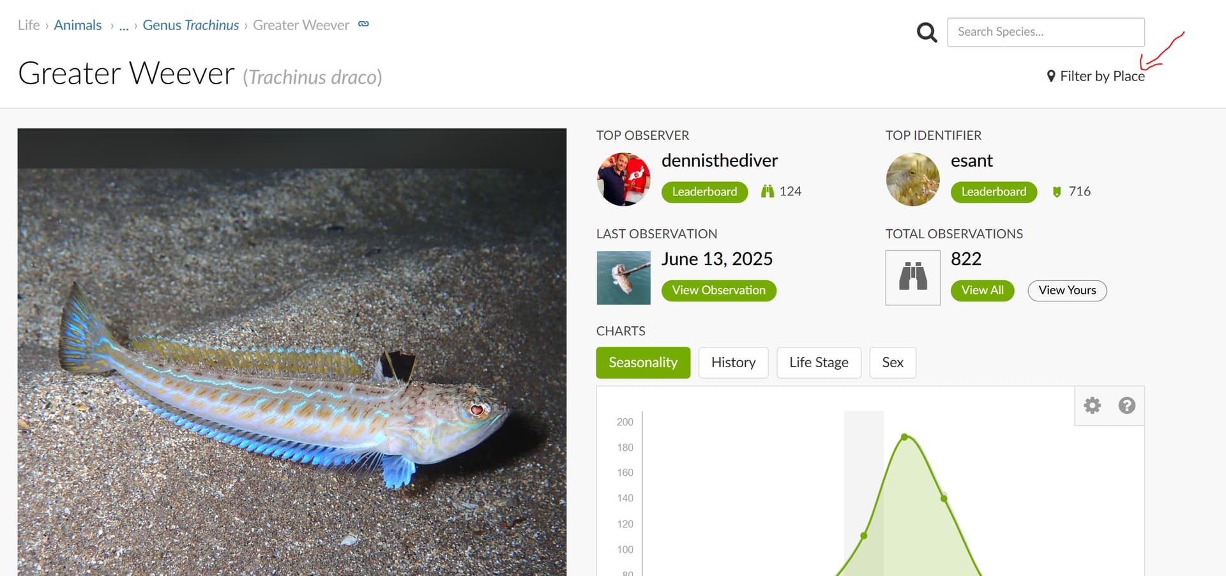Open the top identifier Leaderboard

[x=994, y=192]
